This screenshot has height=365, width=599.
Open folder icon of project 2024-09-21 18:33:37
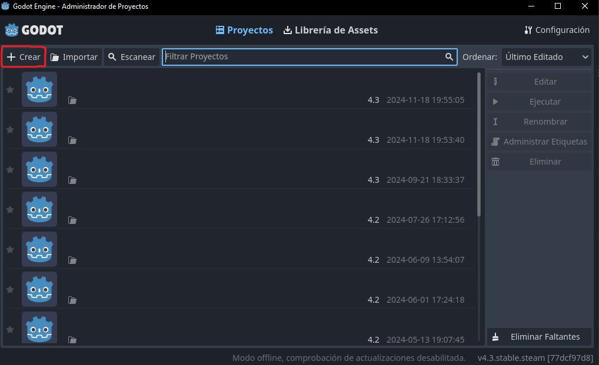[72, 180]
